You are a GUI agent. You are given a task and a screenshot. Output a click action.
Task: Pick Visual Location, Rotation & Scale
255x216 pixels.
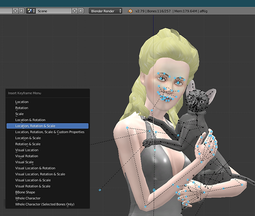click(x=47, y=174)
